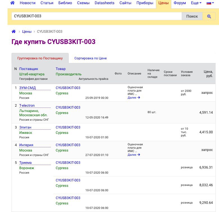
Task: Open the CYUSB3KIT-003 link in ЗУМ-СМД row
Action: click(x=68, y=88)
